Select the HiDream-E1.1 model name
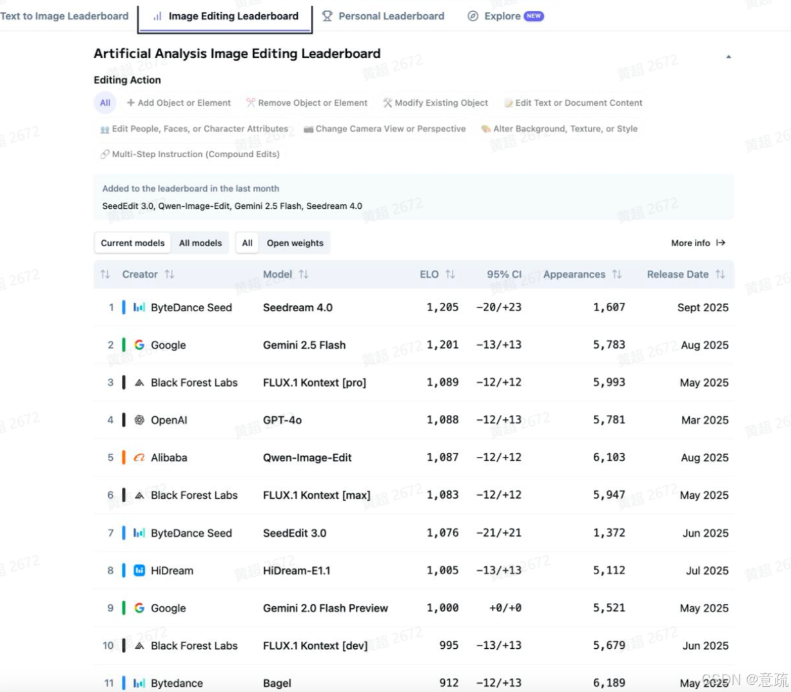The image size is (791, 692). [x=297, y=570]
